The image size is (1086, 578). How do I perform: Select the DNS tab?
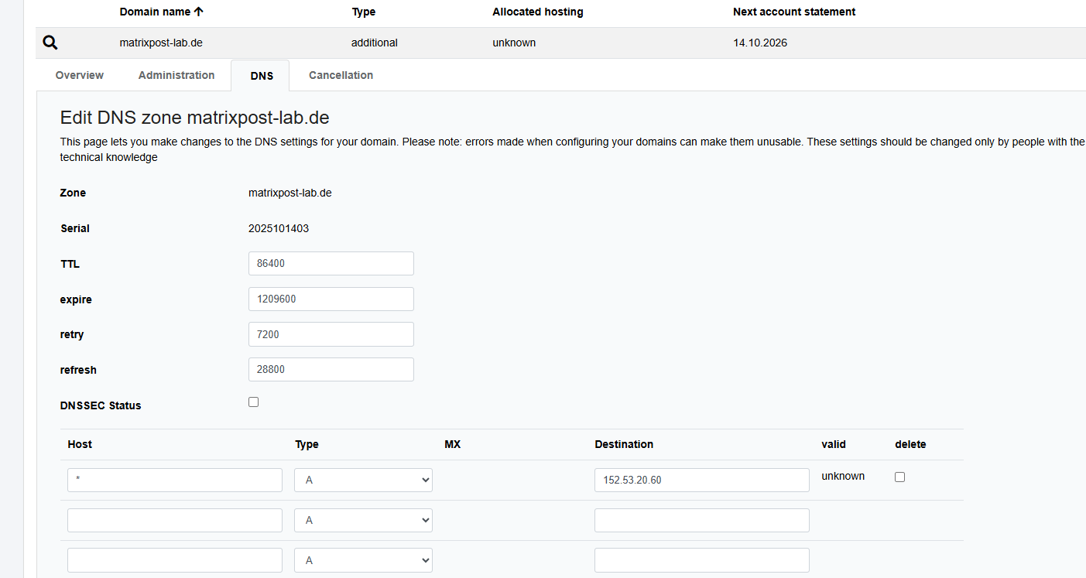coord(262,76)
